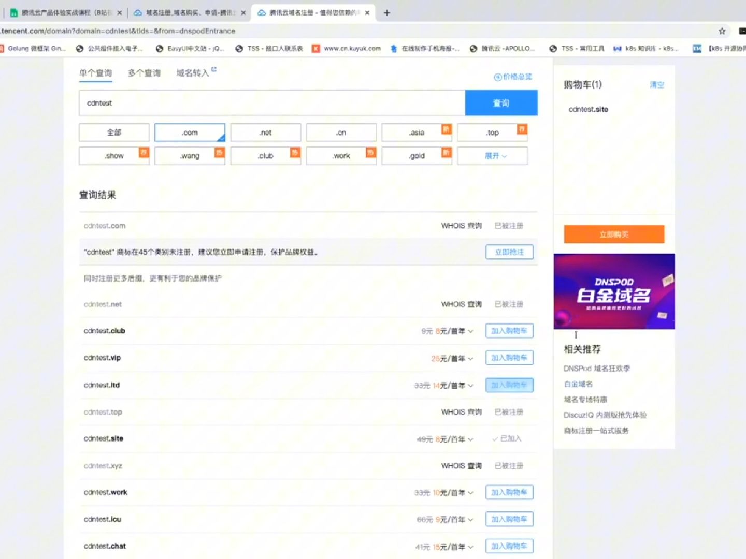The width and height of the screenshot is (746, 559).
Task: Toggle the .top suffix filter
Action: coord(492,133)
